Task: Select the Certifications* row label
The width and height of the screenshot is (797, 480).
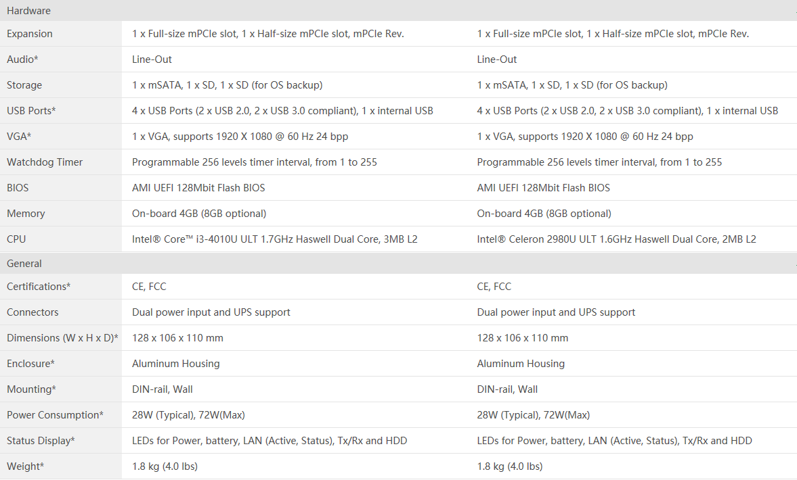Action: click(39, 286)
